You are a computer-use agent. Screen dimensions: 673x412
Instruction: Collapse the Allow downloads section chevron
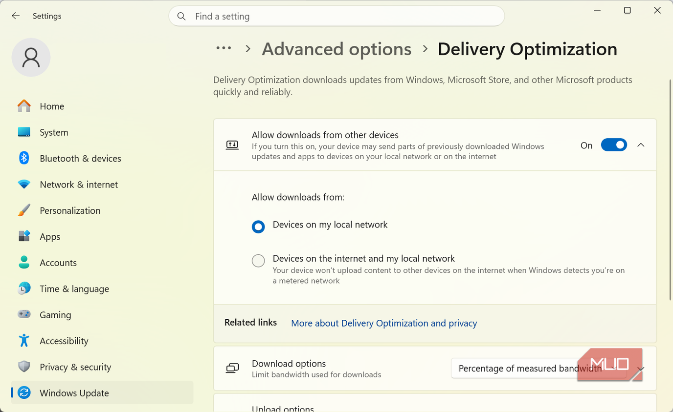pyautogui.click(x=641, y=145)
